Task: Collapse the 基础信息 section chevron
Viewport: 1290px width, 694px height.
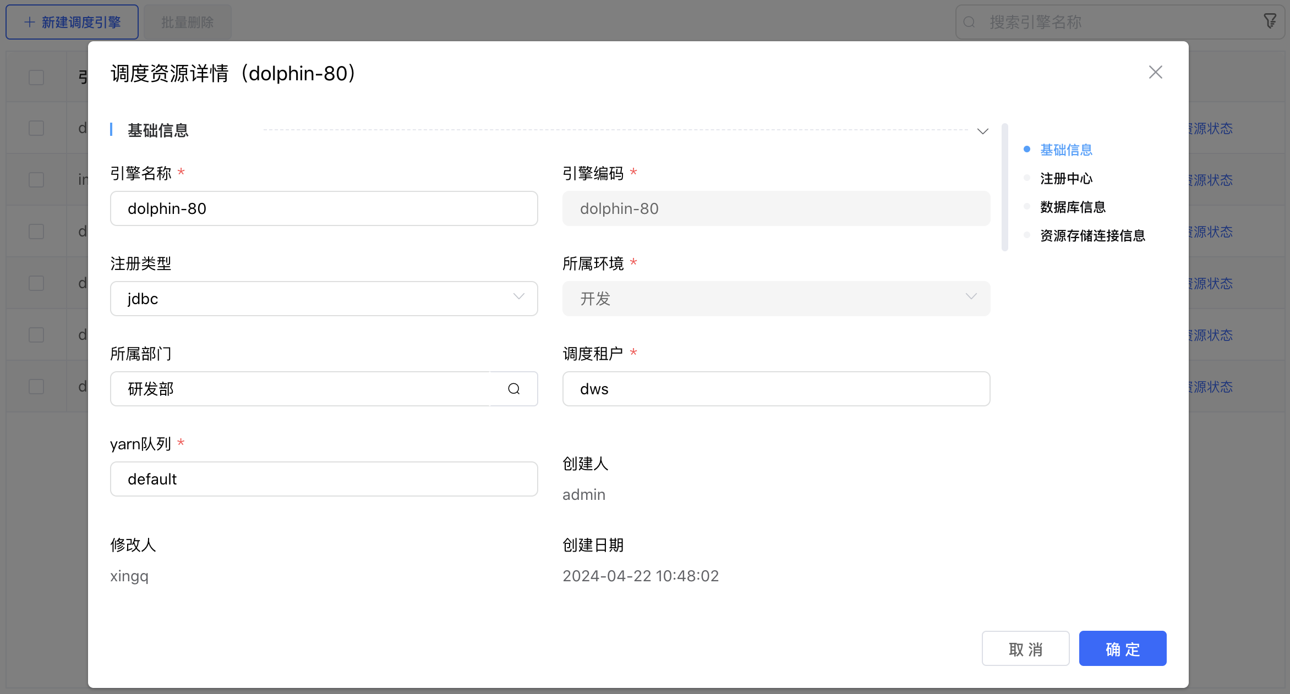Action: click(x=982, y=131)
